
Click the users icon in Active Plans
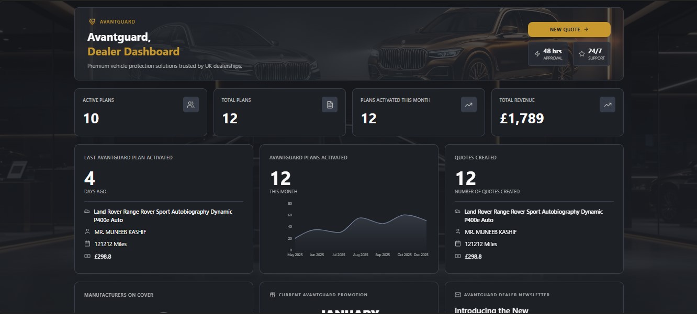pos(191,104)
